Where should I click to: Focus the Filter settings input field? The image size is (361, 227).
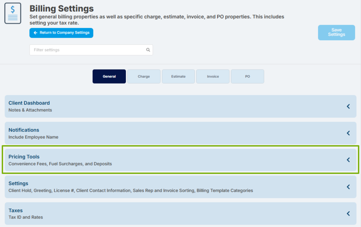pyautogui.click(x=91, y=50)
